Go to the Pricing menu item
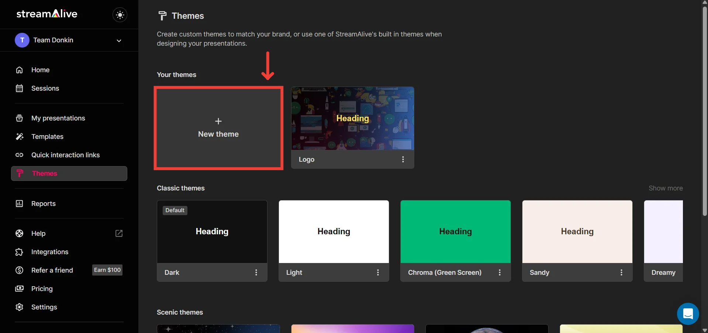708x333 pixels. pyautogui.click(x=42, y=289)
